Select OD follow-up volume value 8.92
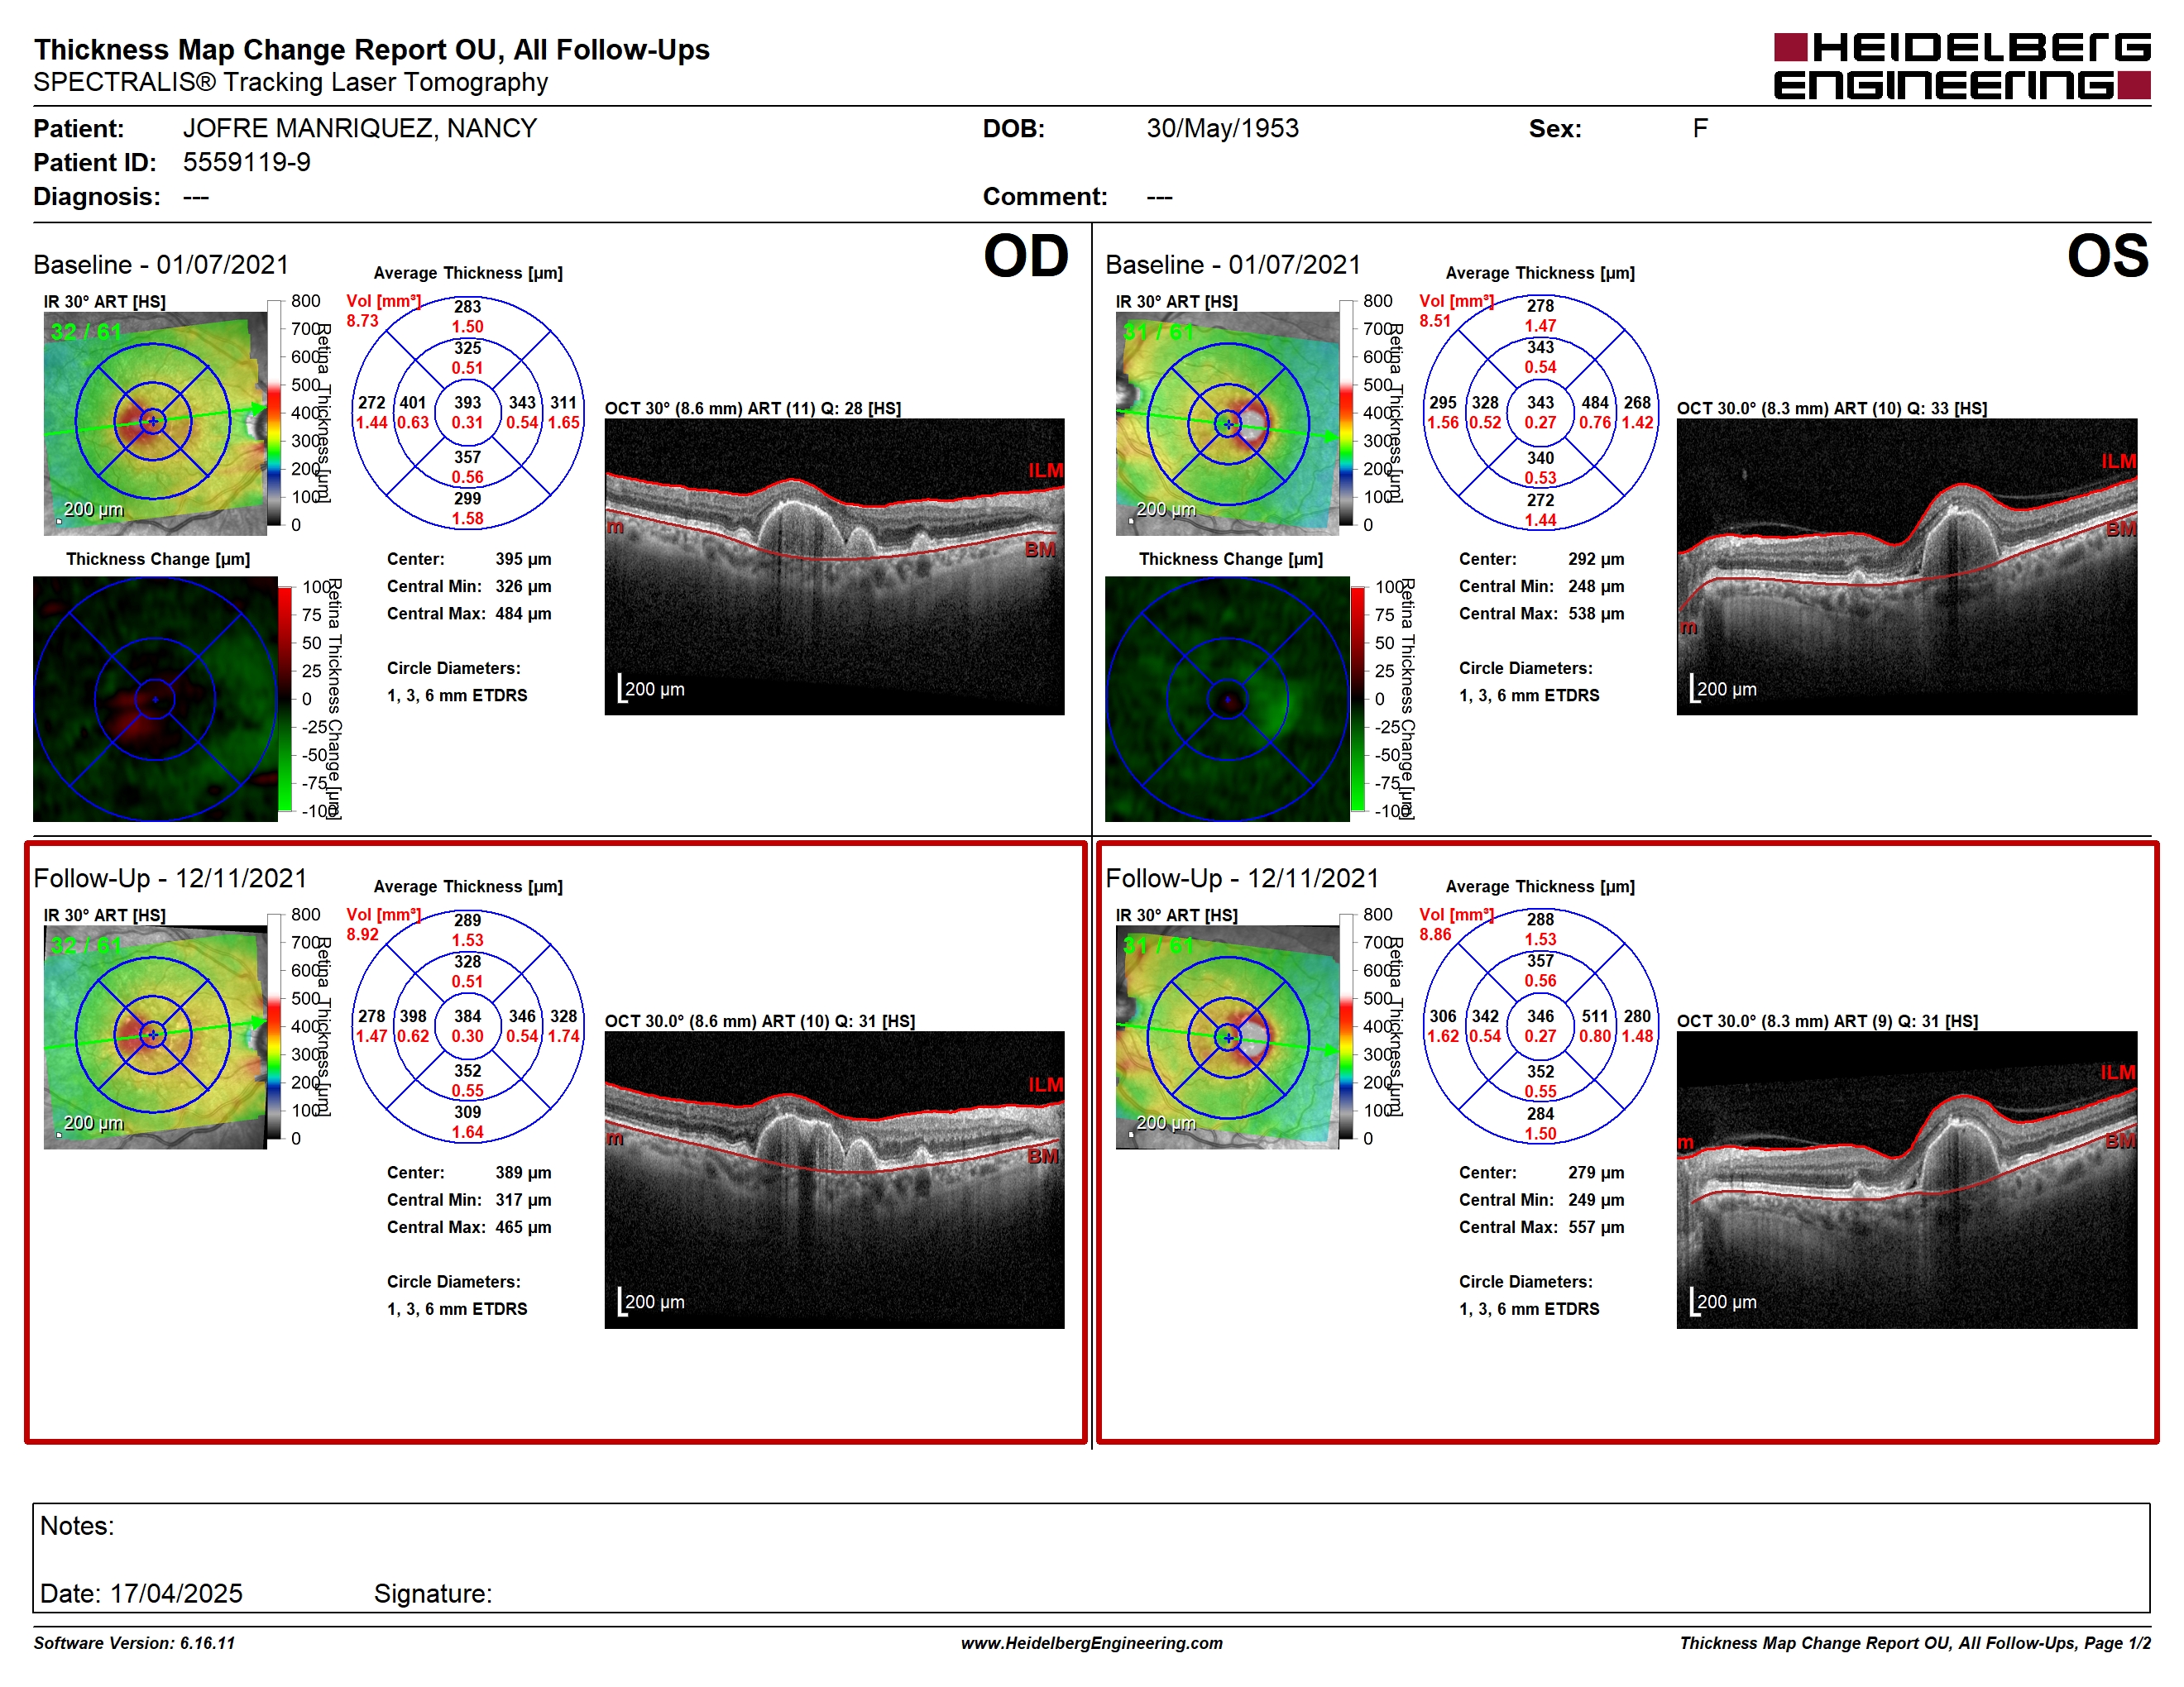 (x=362, y=934)
